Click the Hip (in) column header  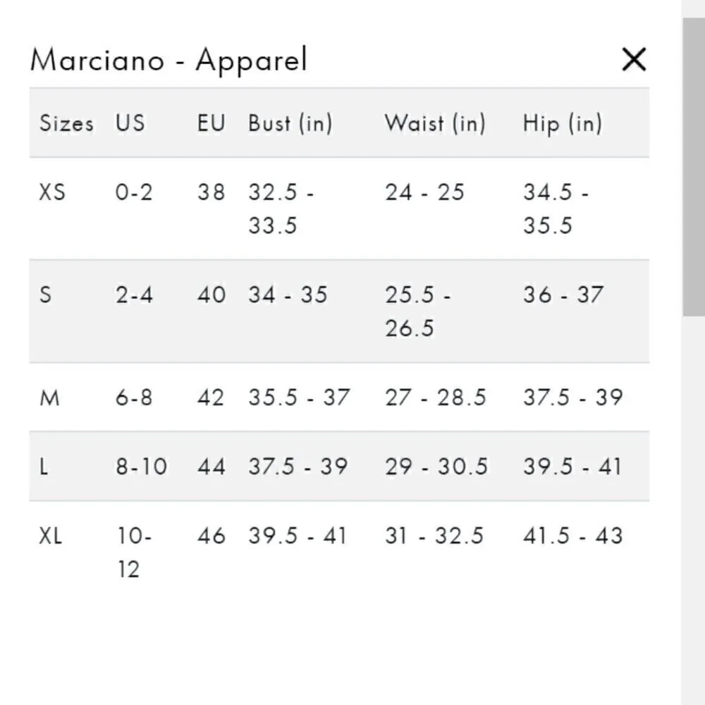562,123
